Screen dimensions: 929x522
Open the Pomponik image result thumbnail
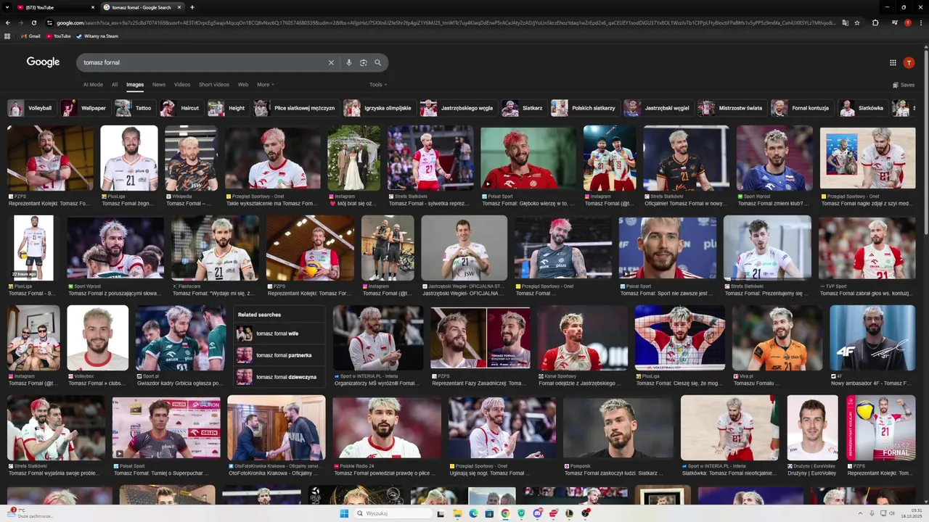(x=618, y=428)
